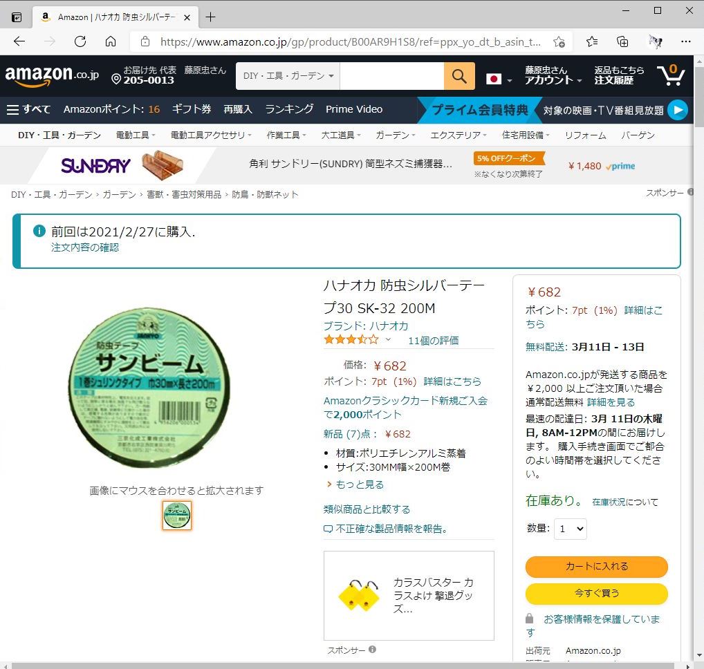Select the small product thumbnail
Viewport: 704px width, 669px height.
[x=177, y=515]
